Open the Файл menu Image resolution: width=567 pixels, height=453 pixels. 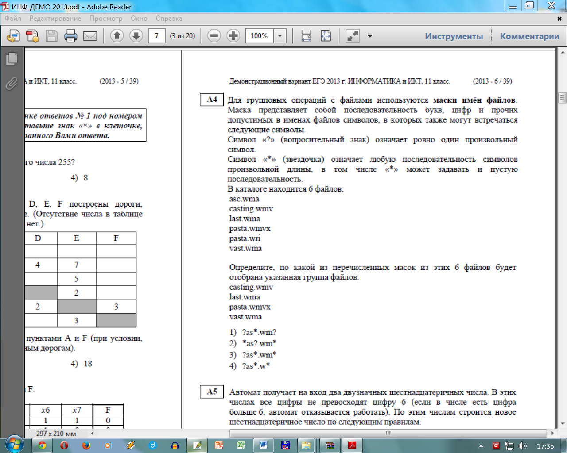[x=13, y=19]
